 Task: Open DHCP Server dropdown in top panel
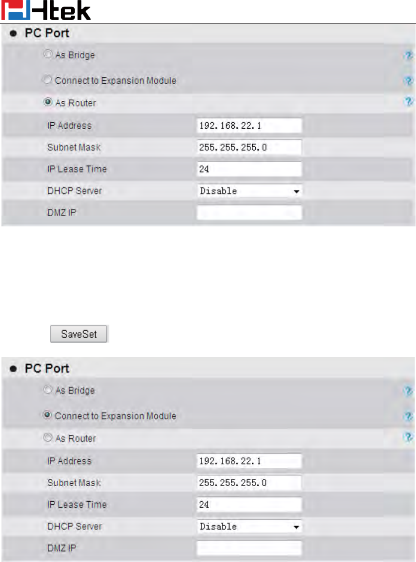pos(249,191)
